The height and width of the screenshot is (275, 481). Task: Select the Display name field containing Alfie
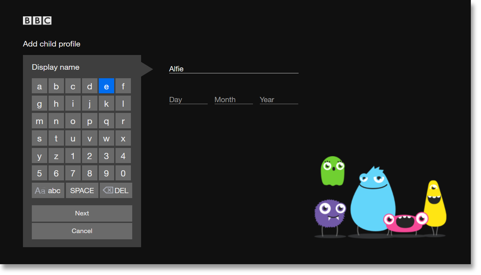coord(233,69)
